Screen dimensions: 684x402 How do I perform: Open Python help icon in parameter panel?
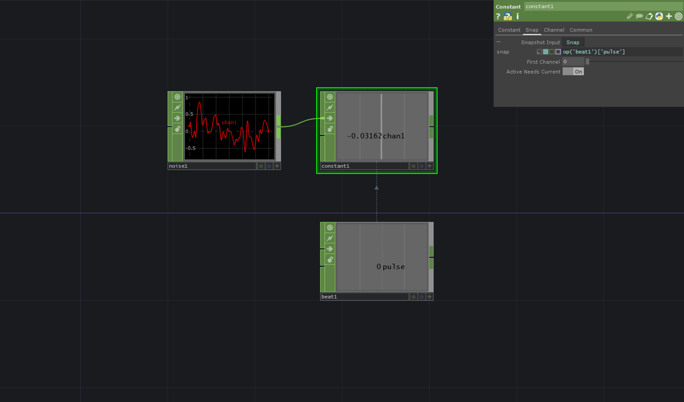coord(508,16)
